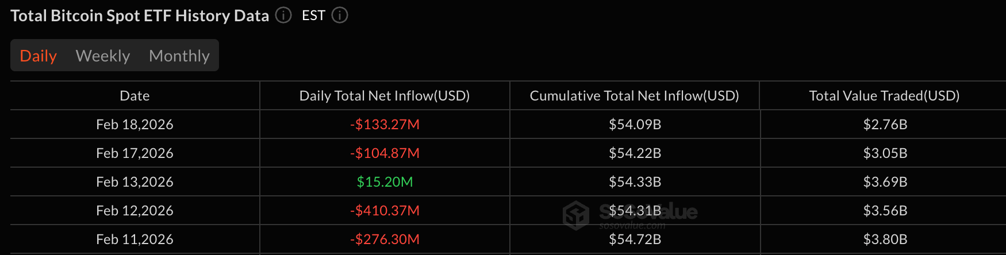This screenshot has width=1006, height=255.
Task: Select the Daily tab
Action: 38,56
